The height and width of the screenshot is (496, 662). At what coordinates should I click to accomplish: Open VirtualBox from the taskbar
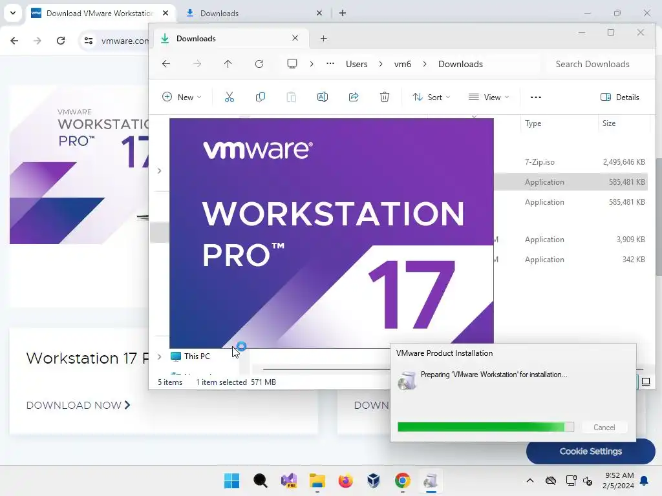point(374,480)
